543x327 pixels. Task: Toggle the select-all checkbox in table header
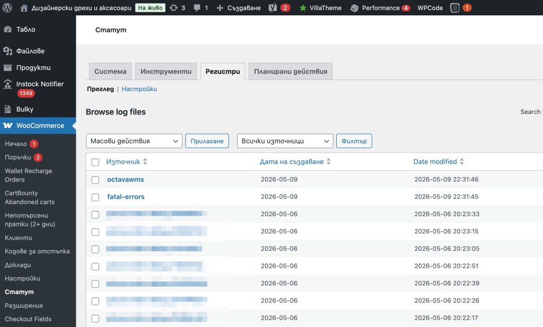(95, 162)
